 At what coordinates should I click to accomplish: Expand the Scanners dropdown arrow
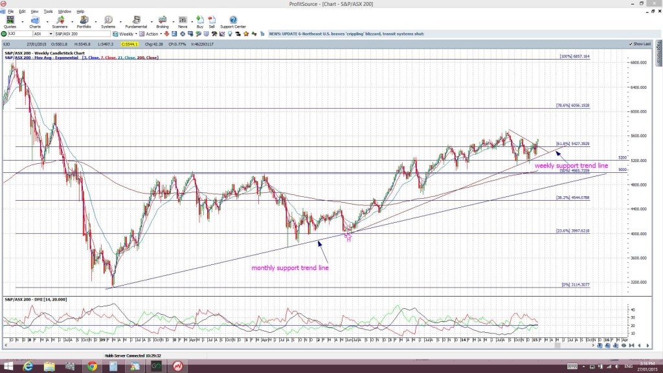point(72,22)
